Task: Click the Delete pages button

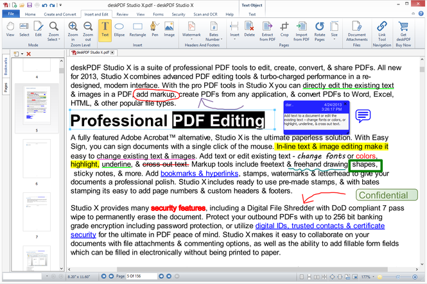Action: [249, 29]
